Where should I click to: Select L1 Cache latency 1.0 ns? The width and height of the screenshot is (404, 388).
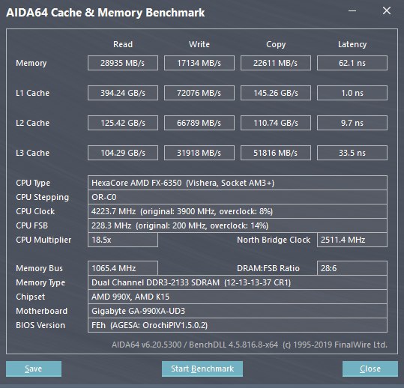point(352,93)
